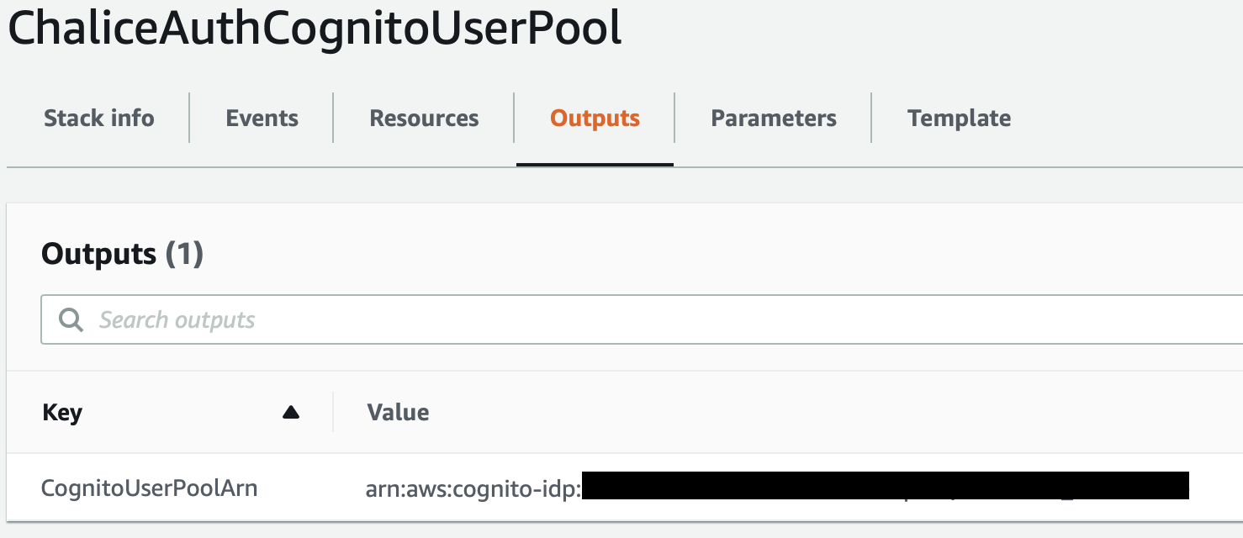Click divider between Stack info and Events
Screen dimensions: 1243x538
click(x=189, y=119)
